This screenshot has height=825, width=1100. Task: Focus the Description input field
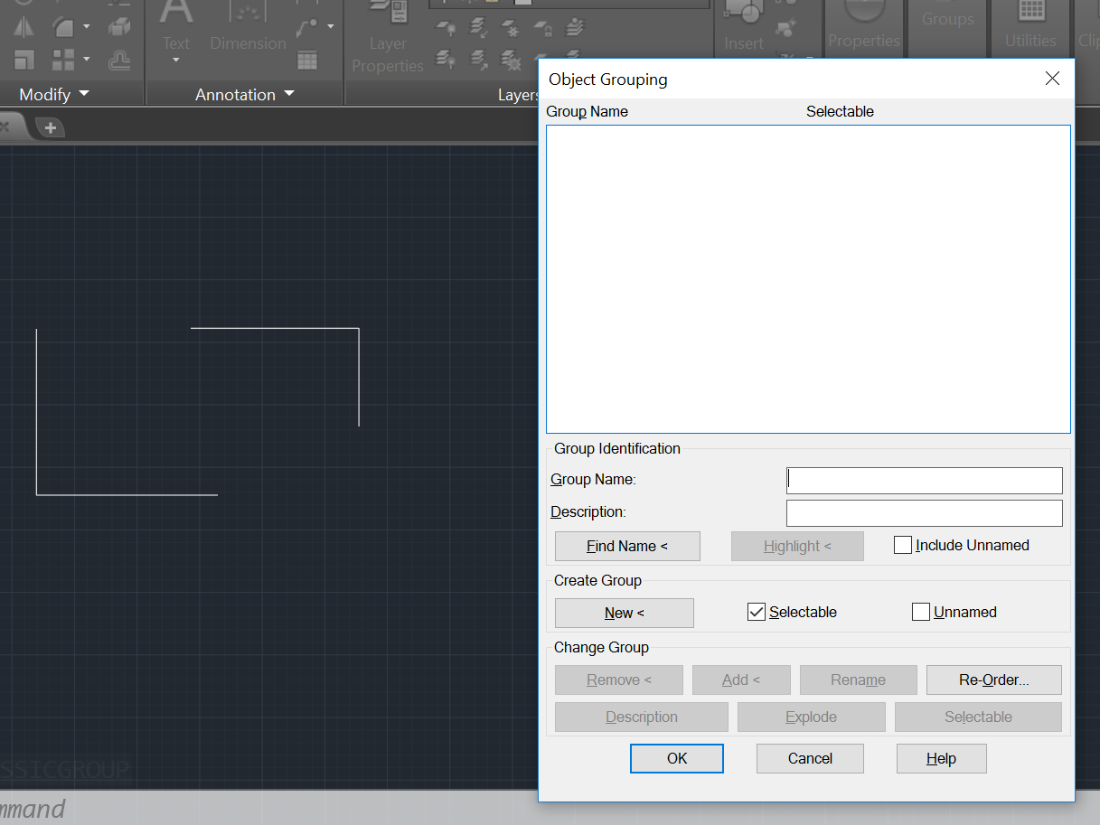point(925,513)
